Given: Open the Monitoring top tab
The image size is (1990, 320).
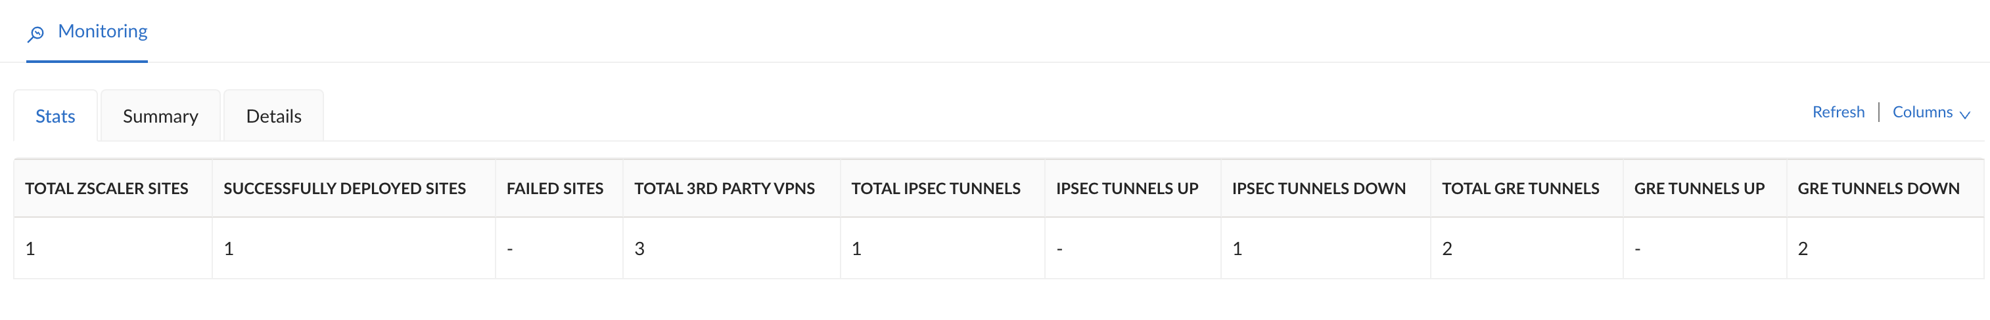Looking at the screenshot, I should [x=102, y=31].
